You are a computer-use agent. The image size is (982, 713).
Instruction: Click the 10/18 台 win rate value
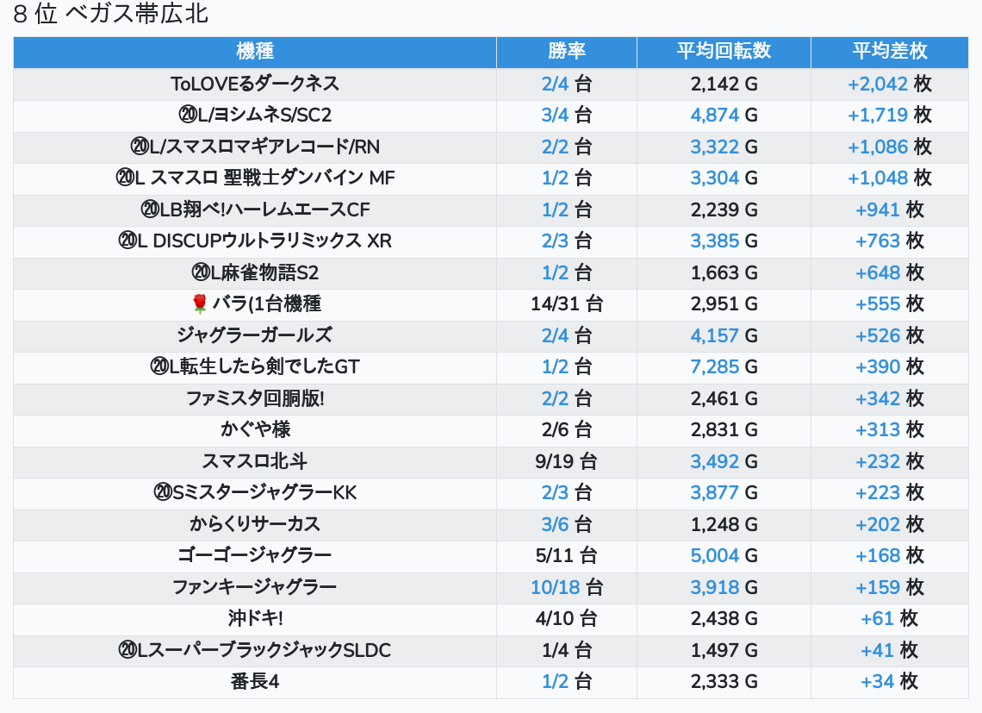pyautogui.click(x=567, y=587)
